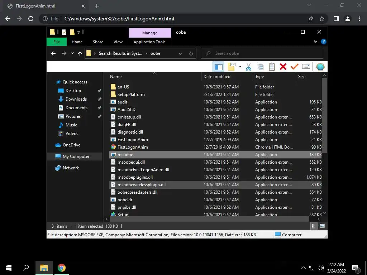The height and width of the screenshot is (275, 367).
Task: Open the Customize Quick Access Toolbar dropdown
Action: click(78, 33)
